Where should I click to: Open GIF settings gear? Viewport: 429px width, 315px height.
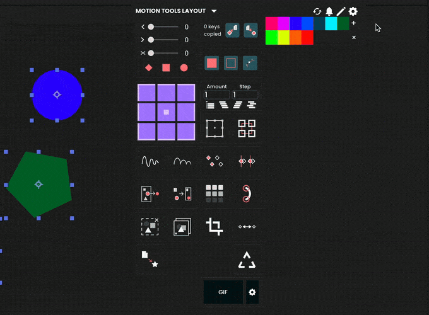coord(252,292)
